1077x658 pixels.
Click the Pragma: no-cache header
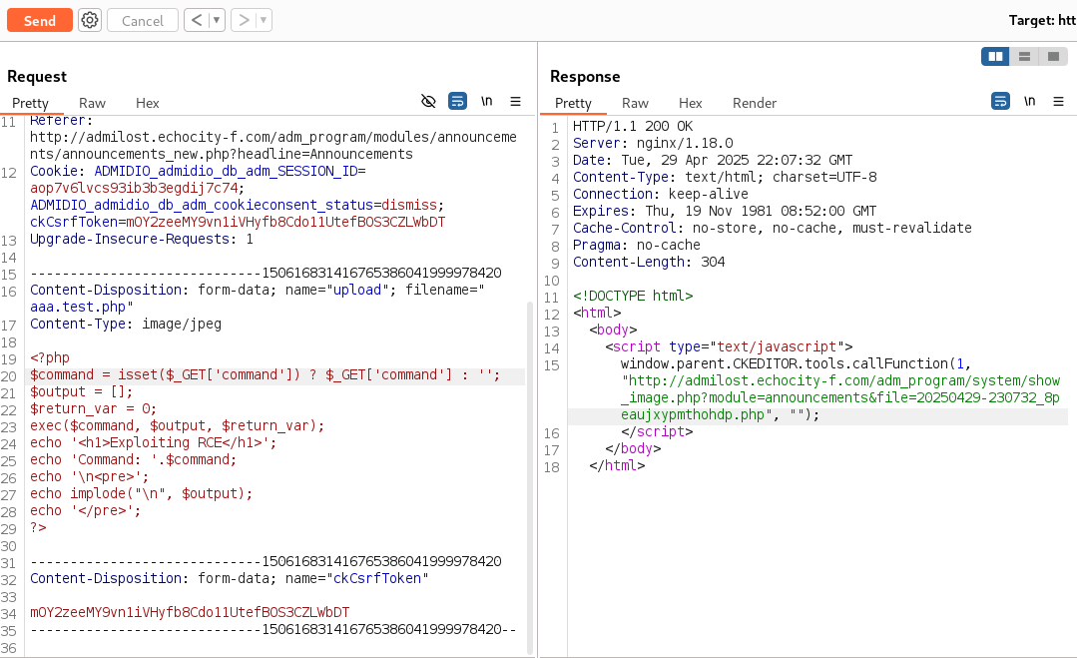pyautogui.click(x=636, y=246)
